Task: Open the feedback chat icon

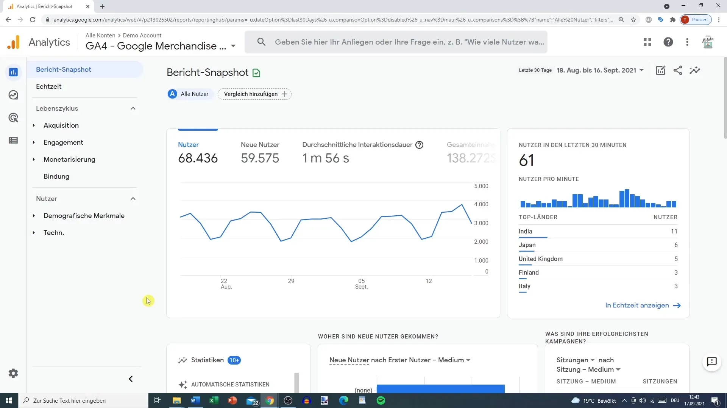Action: click(712, 362)
